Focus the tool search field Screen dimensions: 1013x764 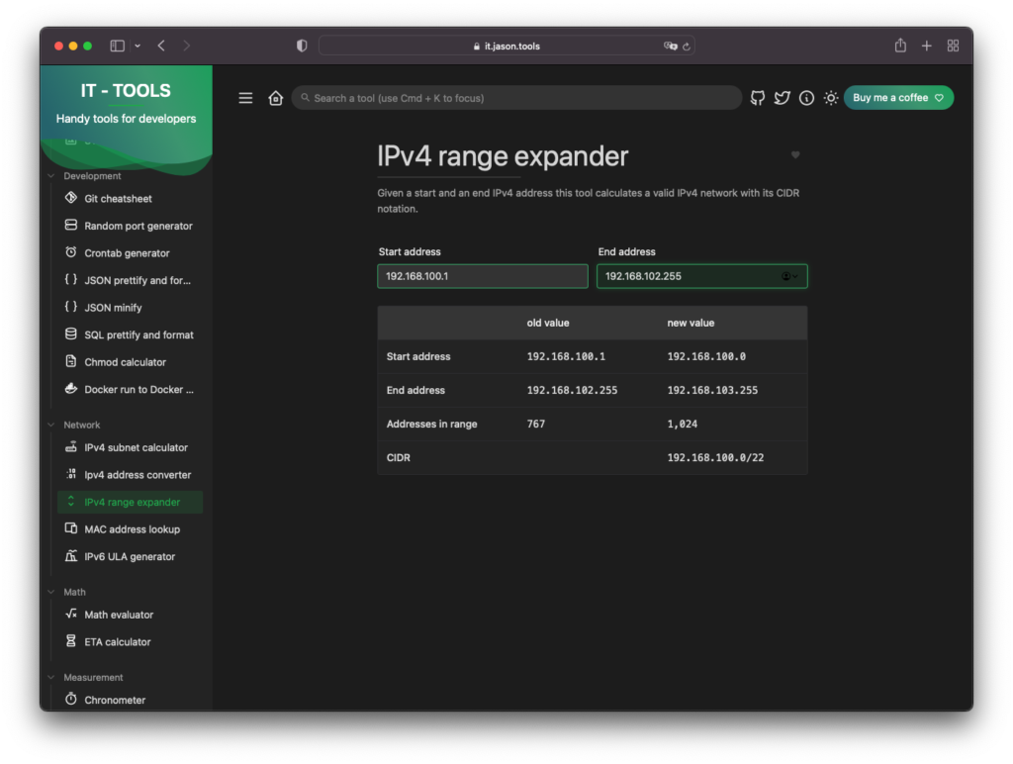(516, 98)
